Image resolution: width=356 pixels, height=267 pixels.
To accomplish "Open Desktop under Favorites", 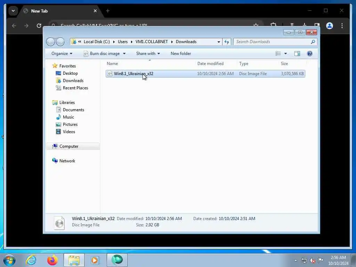I will click(x=70, y=73).
